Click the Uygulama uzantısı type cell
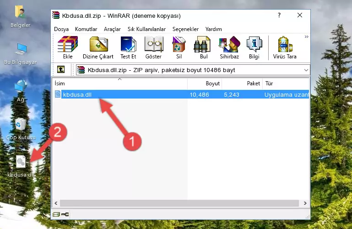352x229 pixels. 287,94
